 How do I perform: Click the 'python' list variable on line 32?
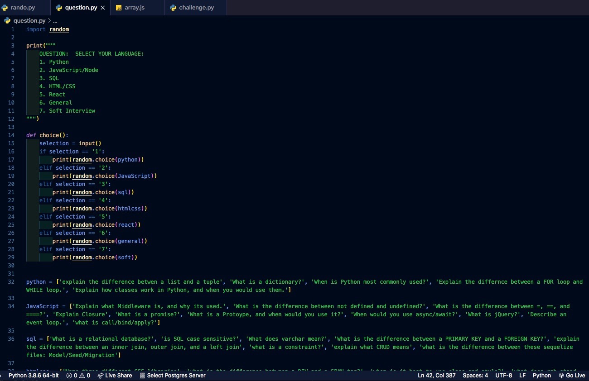click(x=36, y=282)
